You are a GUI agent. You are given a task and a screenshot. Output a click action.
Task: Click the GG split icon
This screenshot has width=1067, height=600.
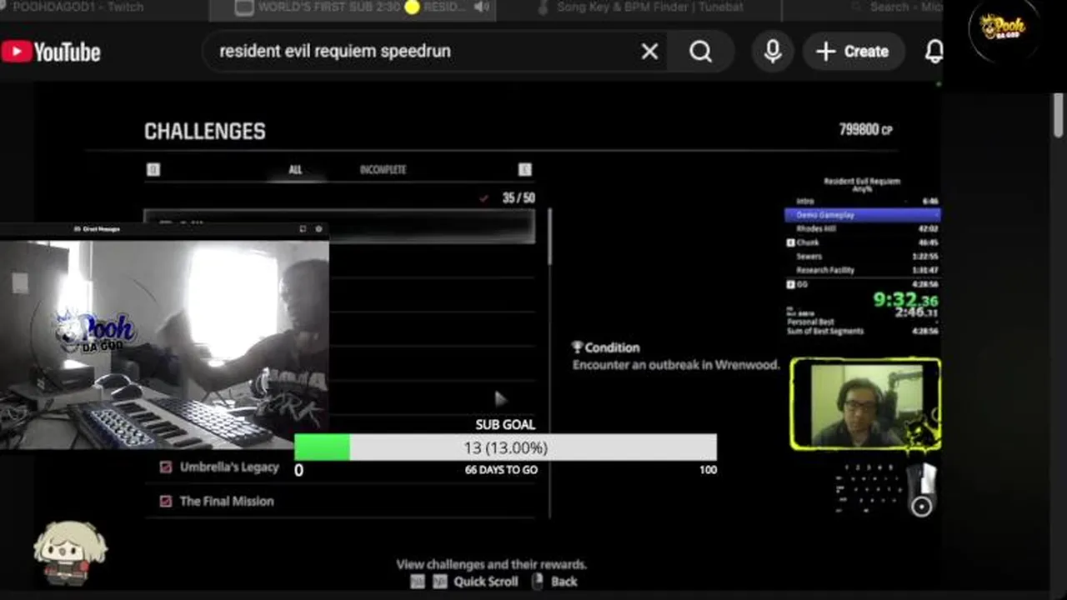point(790,284)
